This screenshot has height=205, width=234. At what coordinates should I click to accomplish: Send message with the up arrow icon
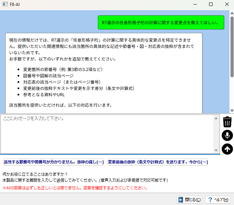coord(227,149)
